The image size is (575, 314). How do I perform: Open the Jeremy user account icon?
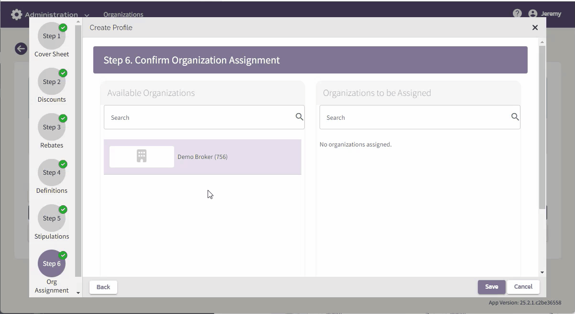(533, 14)
